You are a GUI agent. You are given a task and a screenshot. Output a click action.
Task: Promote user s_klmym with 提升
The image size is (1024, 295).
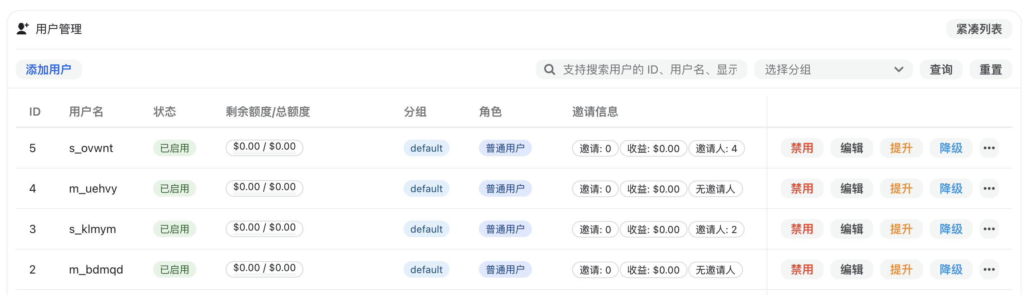coord(901,229)
